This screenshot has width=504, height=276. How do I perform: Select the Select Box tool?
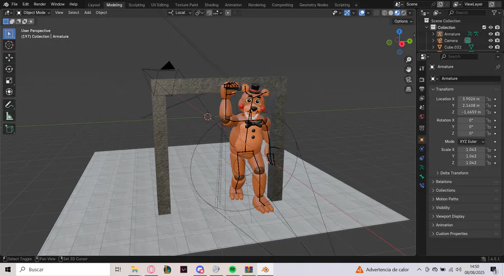coord(9,34)
